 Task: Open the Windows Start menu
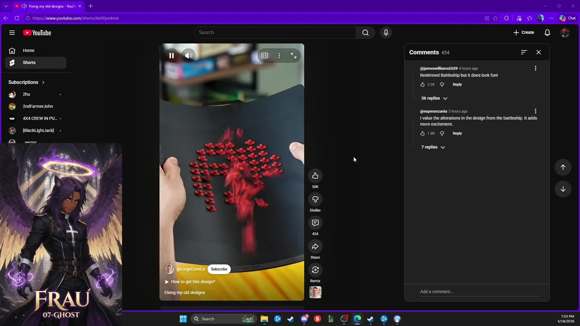183,319
